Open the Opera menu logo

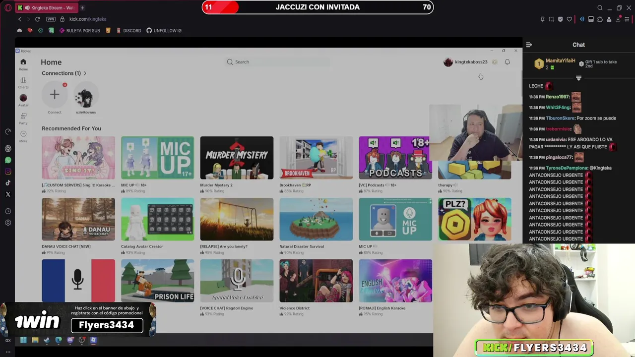coord(8,7)
